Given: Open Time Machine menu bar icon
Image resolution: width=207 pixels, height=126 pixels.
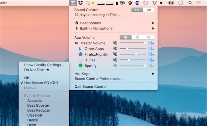Looking at the screenshot, I should [146, 3].
